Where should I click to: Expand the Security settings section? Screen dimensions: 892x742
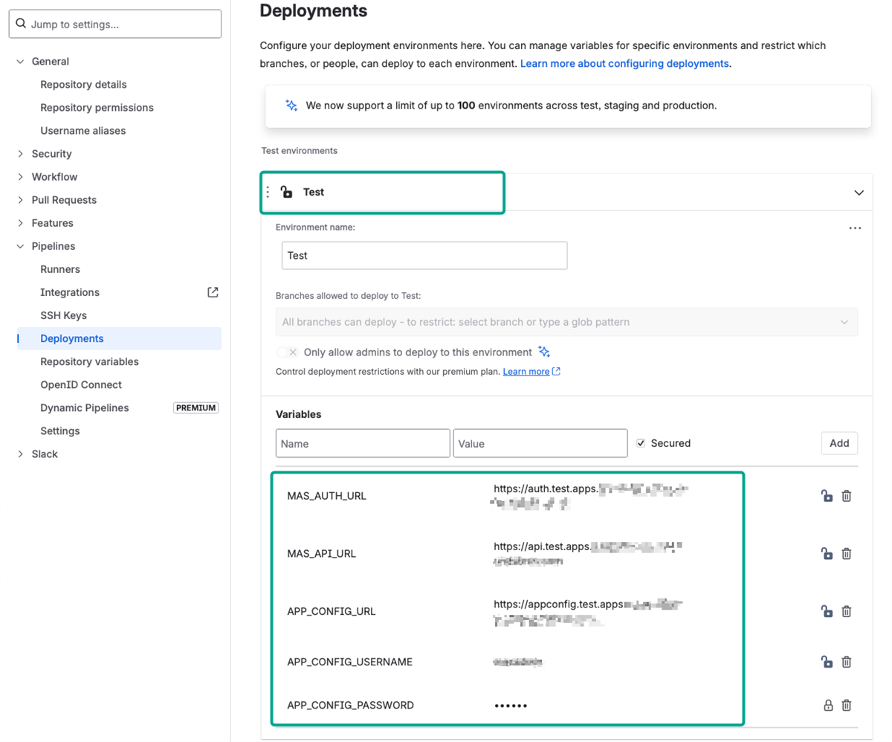pos(51,154)
